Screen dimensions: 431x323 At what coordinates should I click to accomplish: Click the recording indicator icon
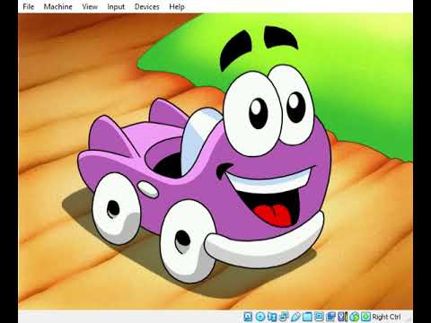tap(330, 317)
